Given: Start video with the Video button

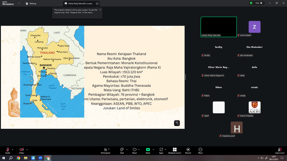Looking at the screenshot, I should (x=22, y=150).
